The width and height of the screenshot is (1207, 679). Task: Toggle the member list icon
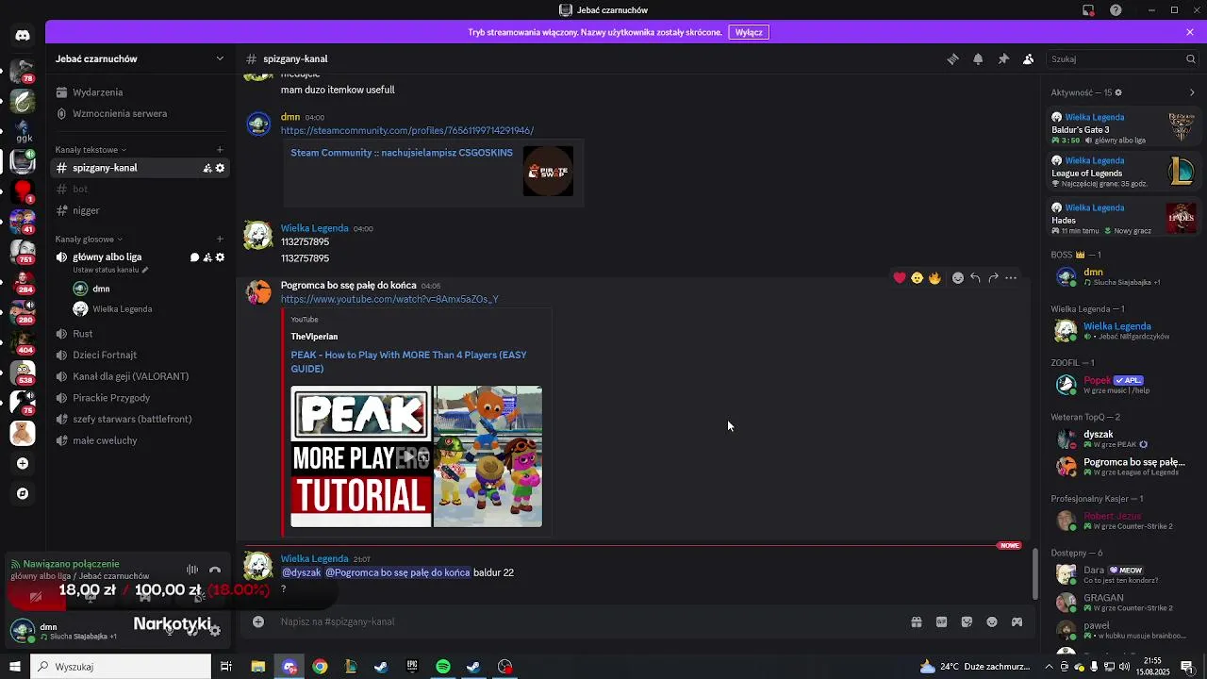(x=1029, y=58)
